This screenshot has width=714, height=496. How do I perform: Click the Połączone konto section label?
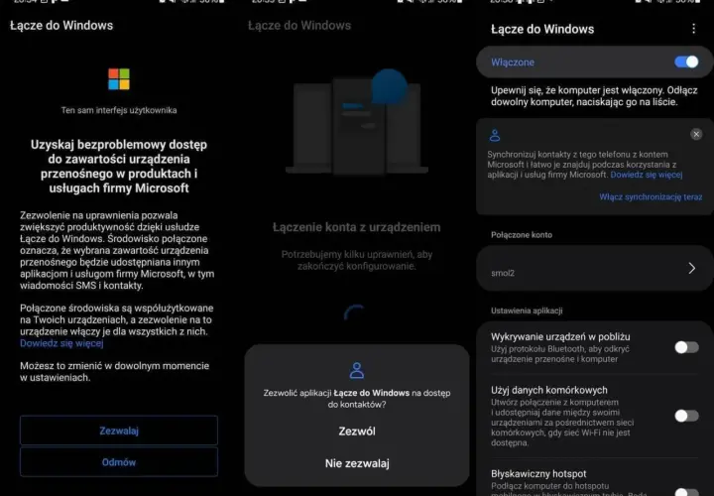522,235
